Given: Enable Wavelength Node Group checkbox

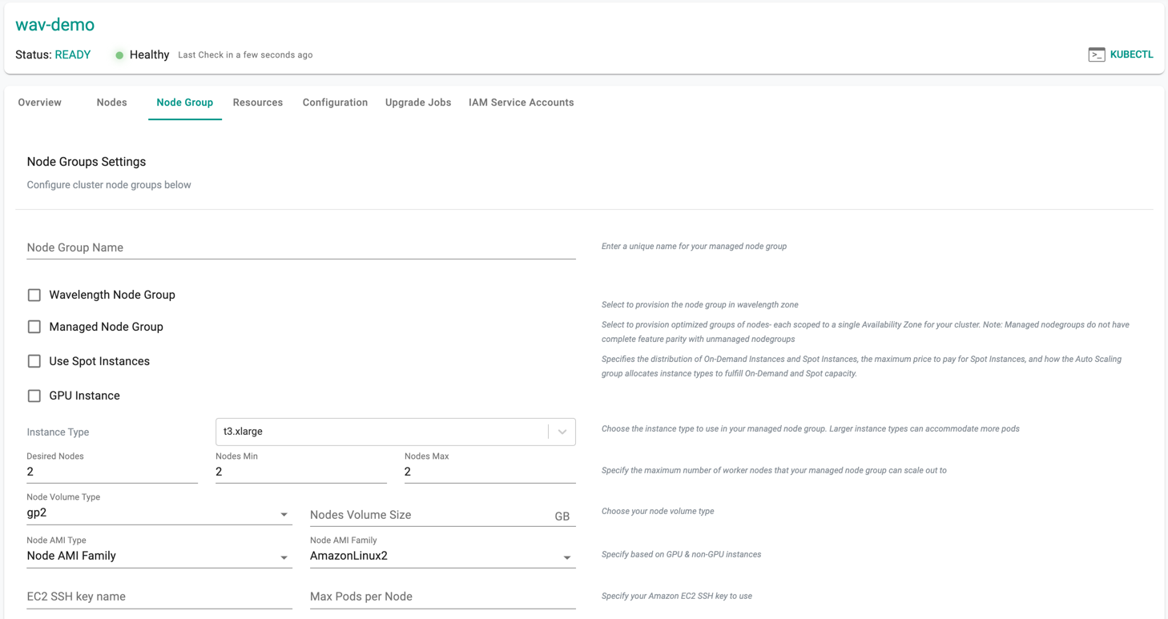Looking at the screenshot, I should click(34, 295).
